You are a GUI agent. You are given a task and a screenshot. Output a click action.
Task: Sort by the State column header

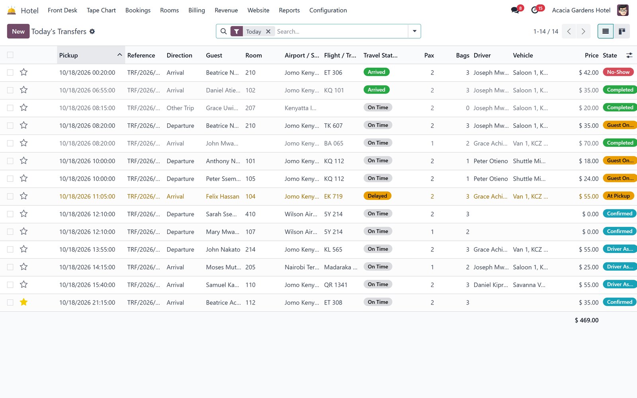tap(610, 55)
